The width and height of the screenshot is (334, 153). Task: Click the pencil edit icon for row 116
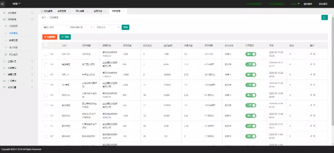point(311,85)
